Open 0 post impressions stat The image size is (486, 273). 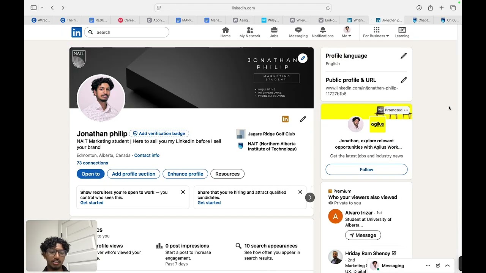(x=187, y=246)
